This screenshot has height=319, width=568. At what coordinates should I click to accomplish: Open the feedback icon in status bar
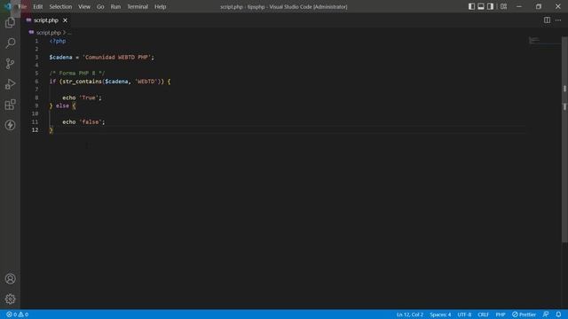[546, 315]
